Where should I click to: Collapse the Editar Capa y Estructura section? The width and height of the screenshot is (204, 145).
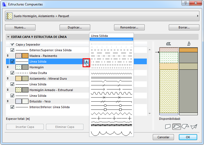tap(8, 37)
